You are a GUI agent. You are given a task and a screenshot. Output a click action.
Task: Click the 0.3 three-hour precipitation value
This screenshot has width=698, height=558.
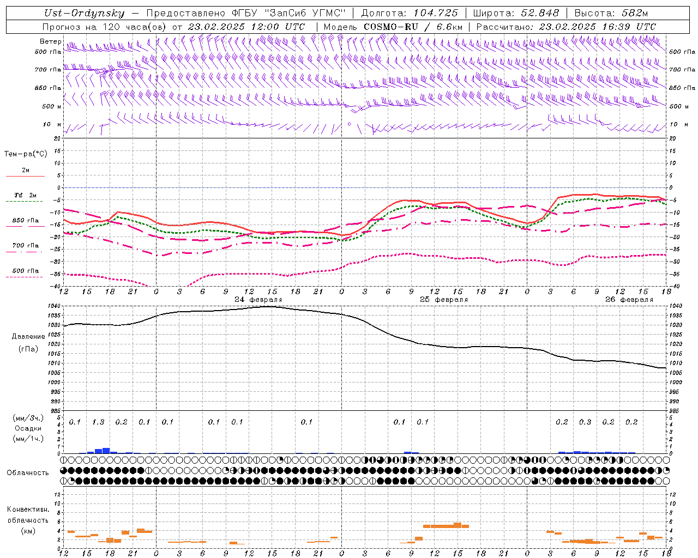(x=585, y=422)
